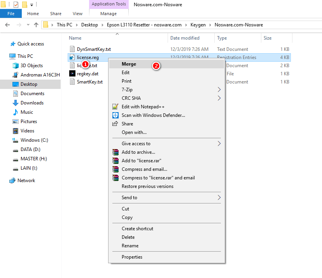
Task: Choose Compress and email...
Action: tap(166, 169)
